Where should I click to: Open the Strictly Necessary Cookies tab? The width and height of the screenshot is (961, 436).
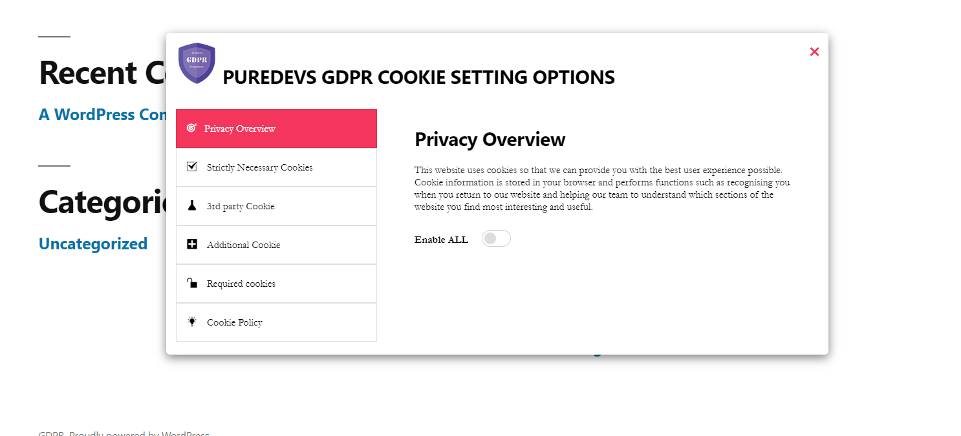pos(259,167)
